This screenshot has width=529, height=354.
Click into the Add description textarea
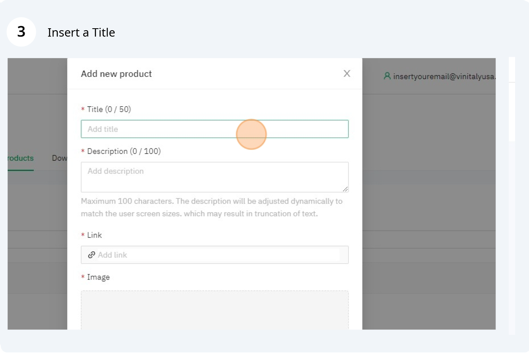(x=214, y=177)
